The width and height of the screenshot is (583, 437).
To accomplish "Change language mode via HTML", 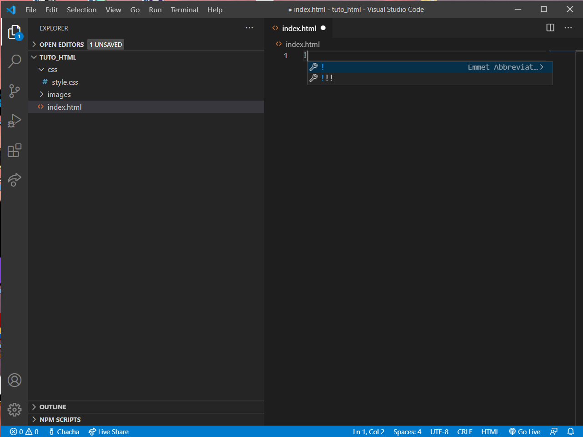I will (x=490, y=432).
